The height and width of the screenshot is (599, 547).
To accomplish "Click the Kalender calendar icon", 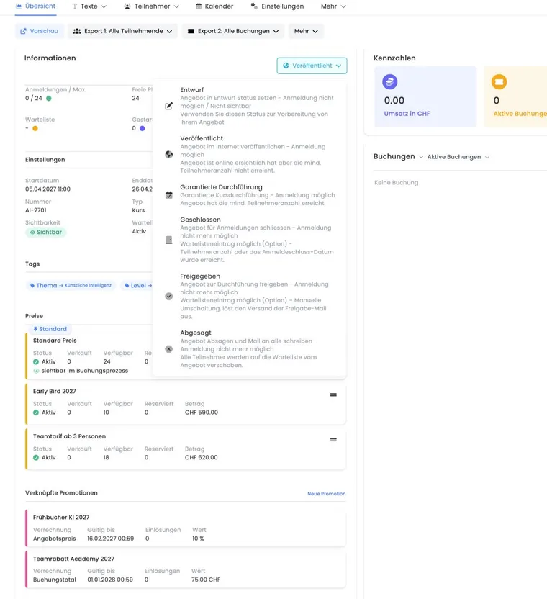I will point(199,6).
